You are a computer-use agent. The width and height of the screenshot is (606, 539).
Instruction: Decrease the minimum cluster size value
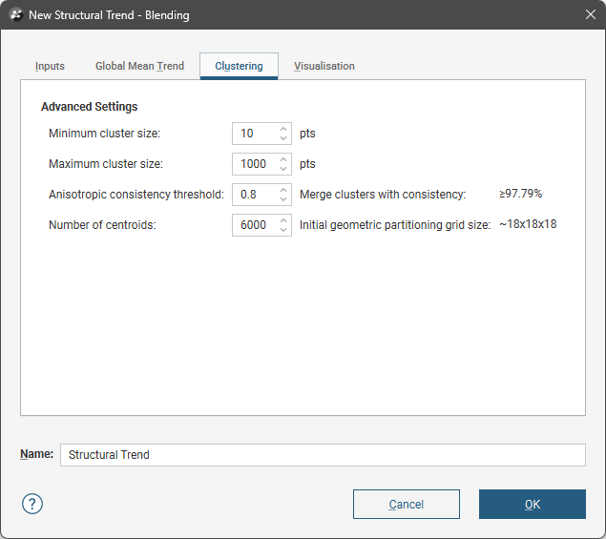[283, 138]
